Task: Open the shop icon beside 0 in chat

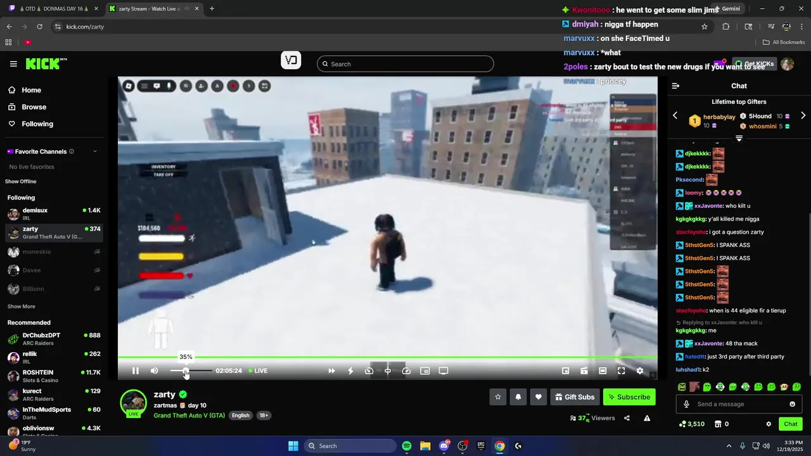Action: click(x=718, y=424)
